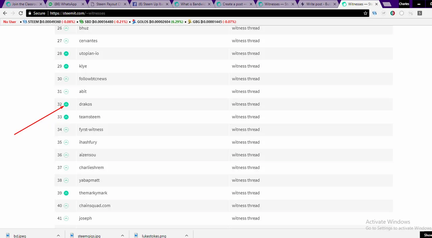Screen dimensions: 432x238
Task: Vote for fyrst-witness using its arrow
Action: (x=66, y=130)
